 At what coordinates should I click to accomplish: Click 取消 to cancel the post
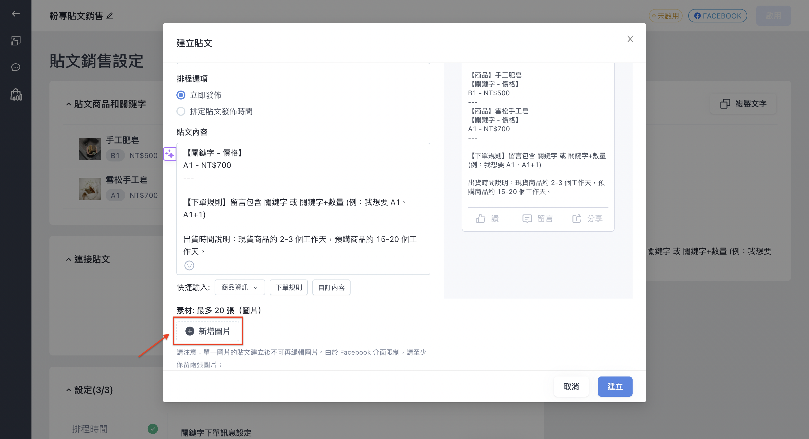click(571, 386)
